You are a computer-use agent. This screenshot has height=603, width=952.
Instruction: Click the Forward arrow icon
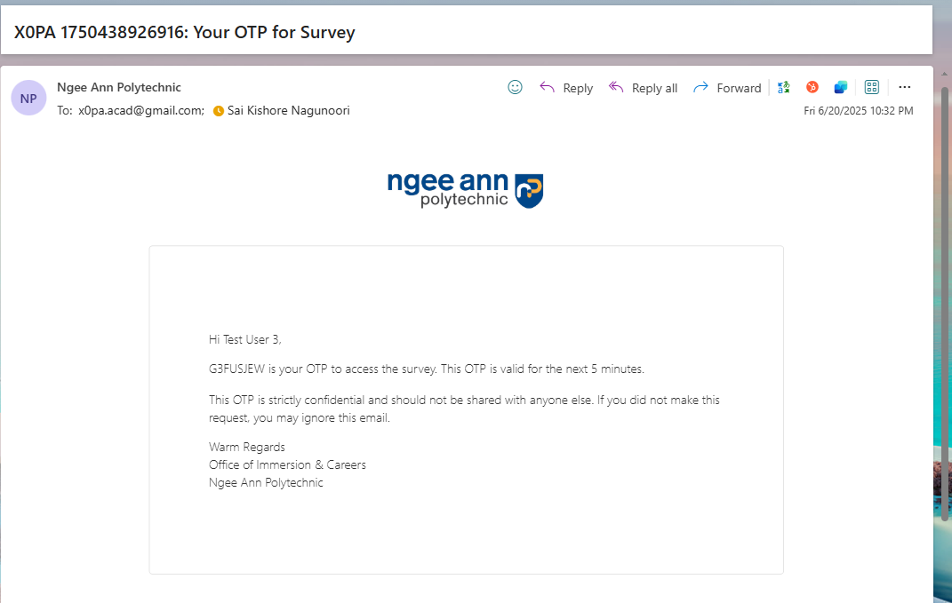pos(701,87)
